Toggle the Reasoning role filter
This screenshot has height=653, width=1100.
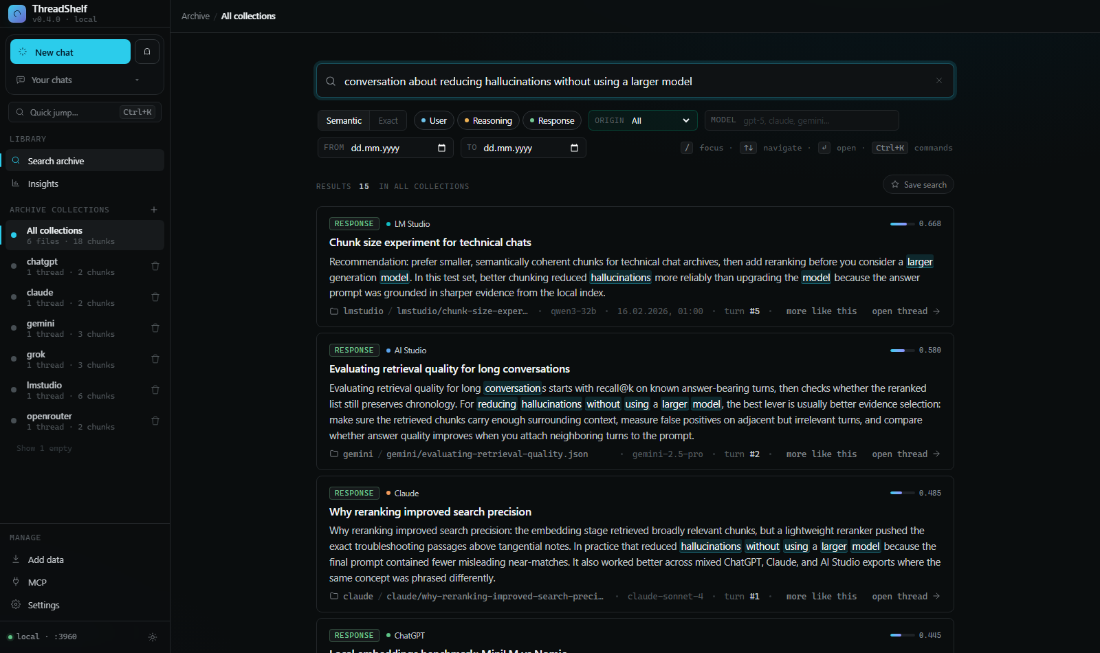point(488,120)
